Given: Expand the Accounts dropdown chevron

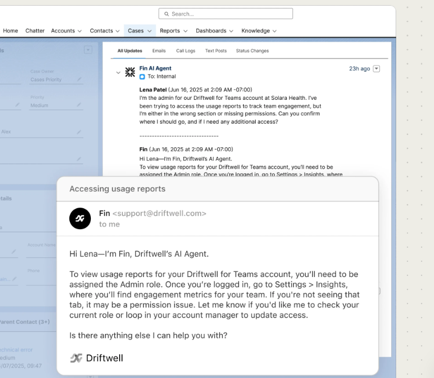Looking at the screenshot, I should tap(80, 31).
